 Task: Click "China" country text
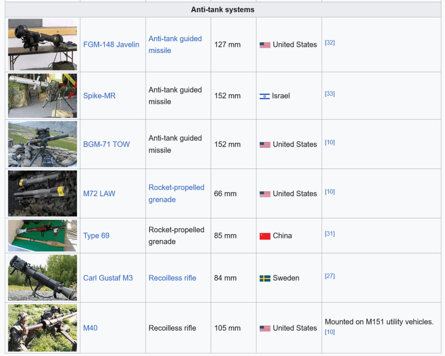point(282,236)
